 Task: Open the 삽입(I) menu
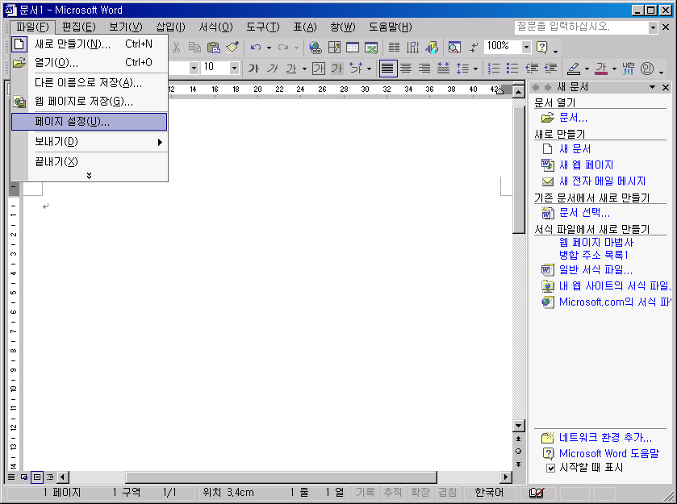(x=170, y=27)
